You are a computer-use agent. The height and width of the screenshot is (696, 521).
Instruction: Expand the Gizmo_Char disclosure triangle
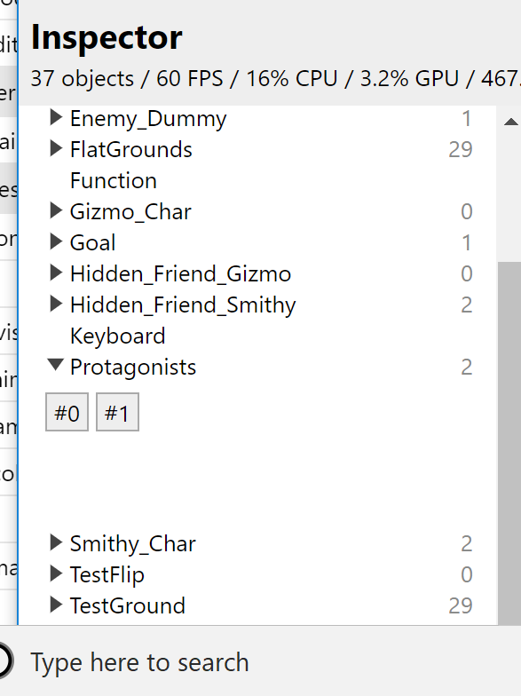[x=56, y=211]
